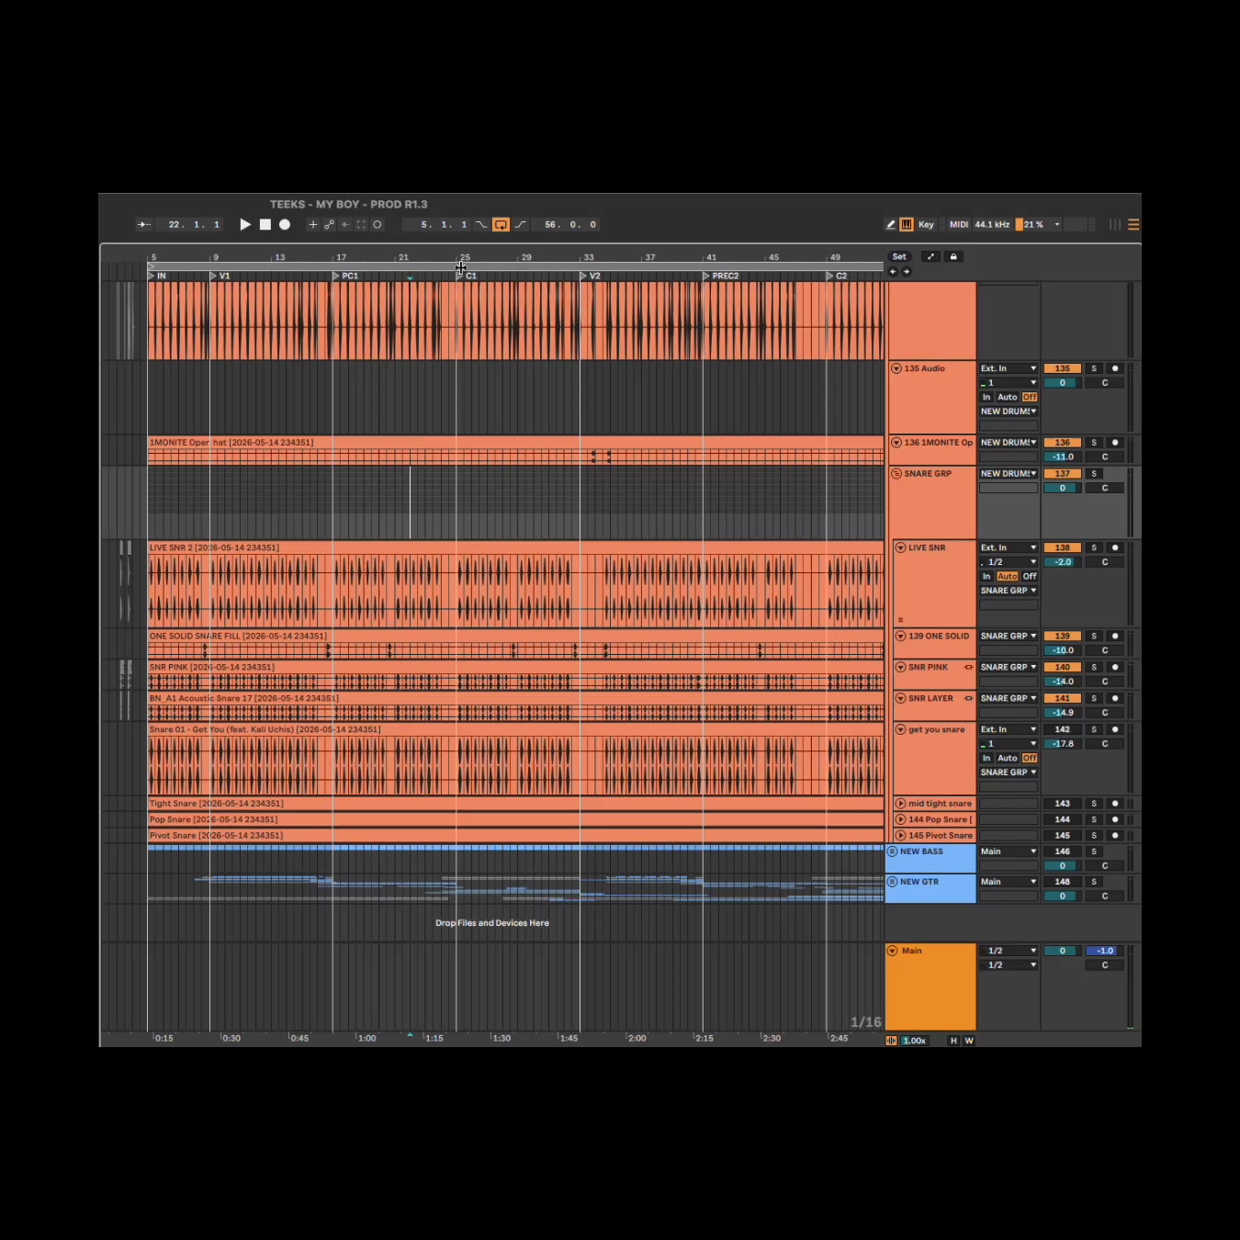Arm recording on the SNR LAYER track (141)

pyautogui.click(x=1115, y=698)
